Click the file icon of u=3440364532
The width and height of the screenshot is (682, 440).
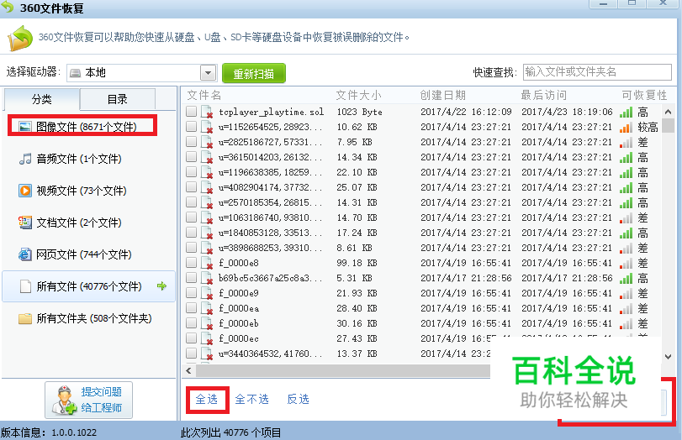click(x=207, y=354)
